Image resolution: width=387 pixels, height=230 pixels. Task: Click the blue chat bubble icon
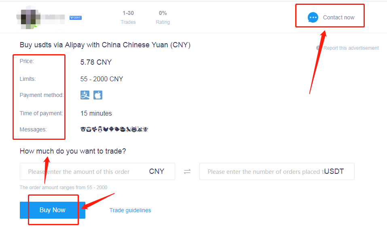pos(313,17)
